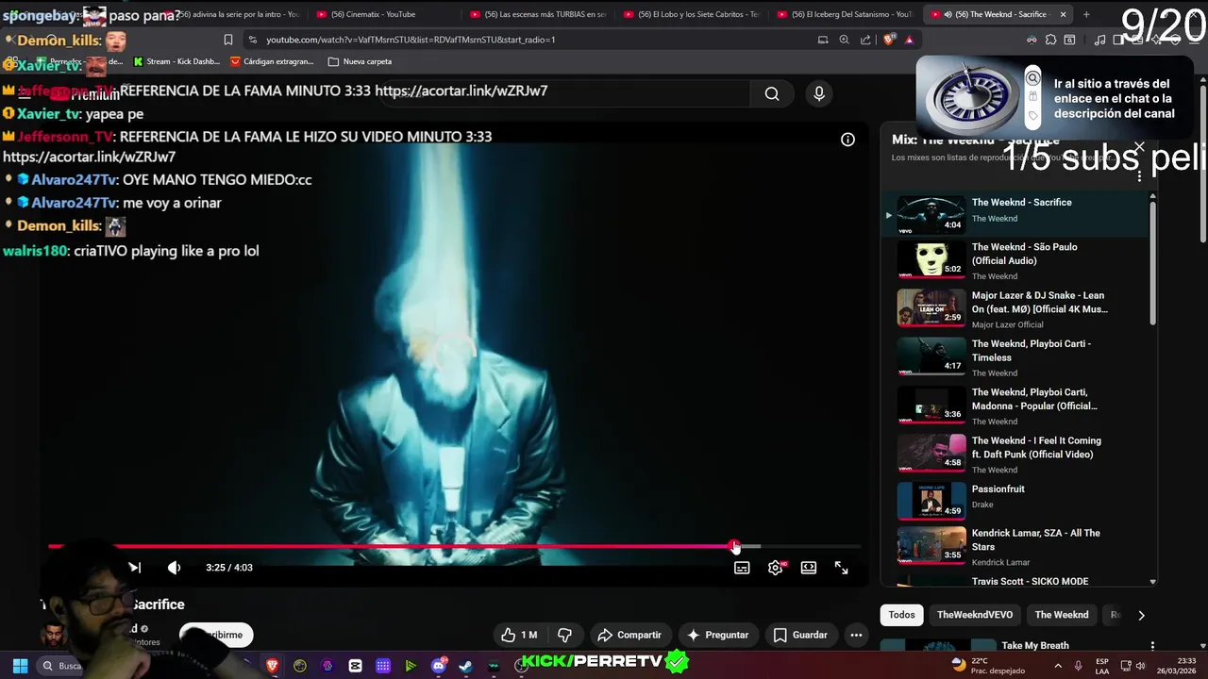The image size is (1208, 679).
Task: Click the progress bar scrubber handle
Action: (x=734, y=546)
